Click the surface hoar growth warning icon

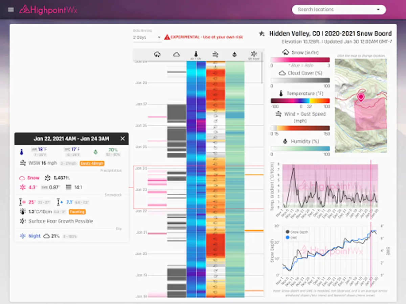[22, 221]
